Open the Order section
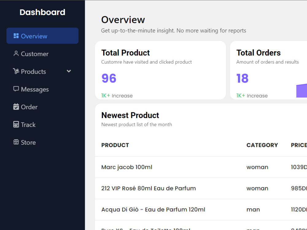 click(x=42, y=107)
